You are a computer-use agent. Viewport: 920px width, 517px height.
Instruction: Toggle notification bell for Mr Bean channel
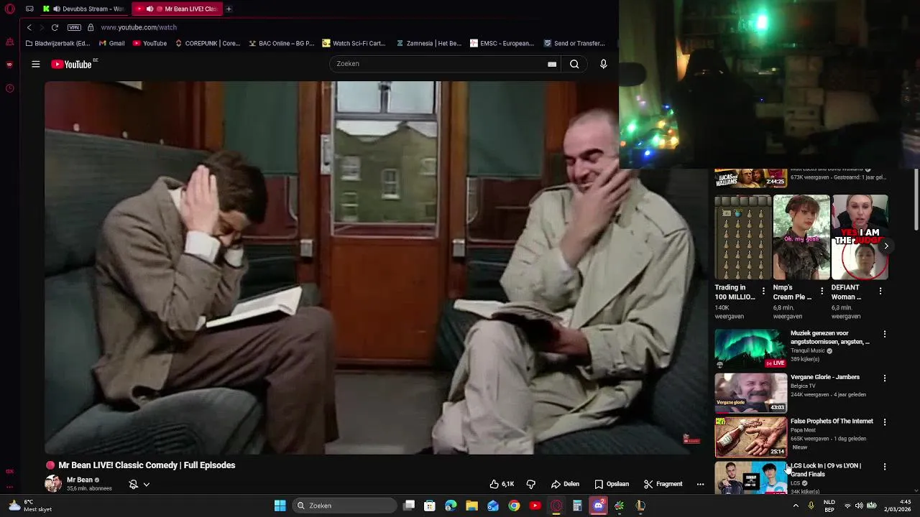click(133, 484)
